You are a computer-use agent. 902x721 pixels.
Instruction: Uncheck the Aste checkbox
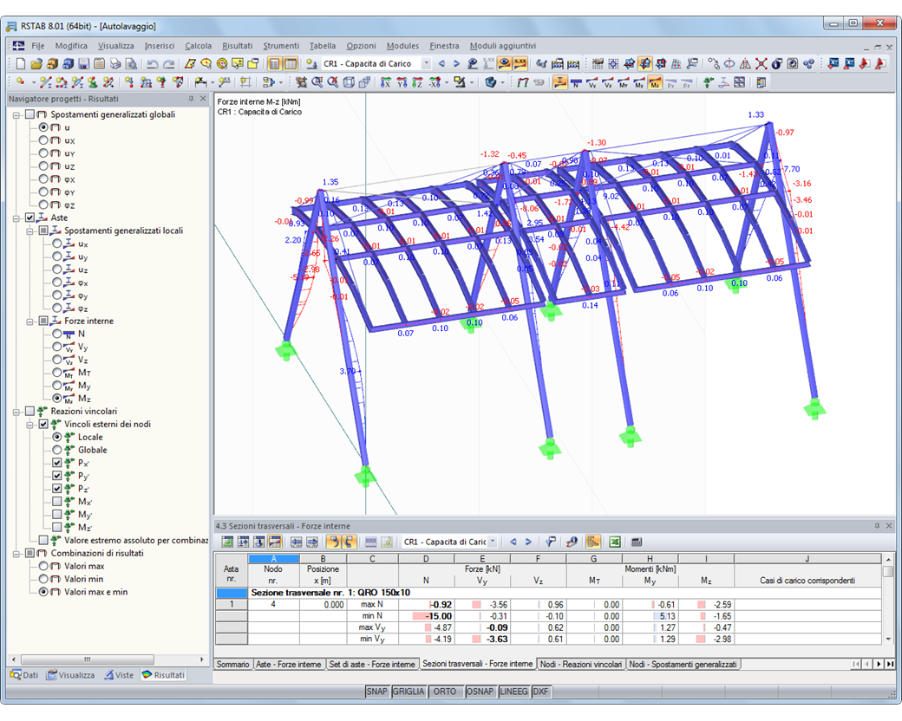click(x=29, y=218)
